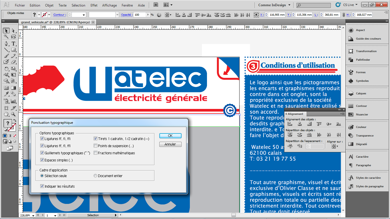Screen dimensions: 390x219
Task: Open the Comme InDesign workspace dropdown
Action: coord(274,5)
